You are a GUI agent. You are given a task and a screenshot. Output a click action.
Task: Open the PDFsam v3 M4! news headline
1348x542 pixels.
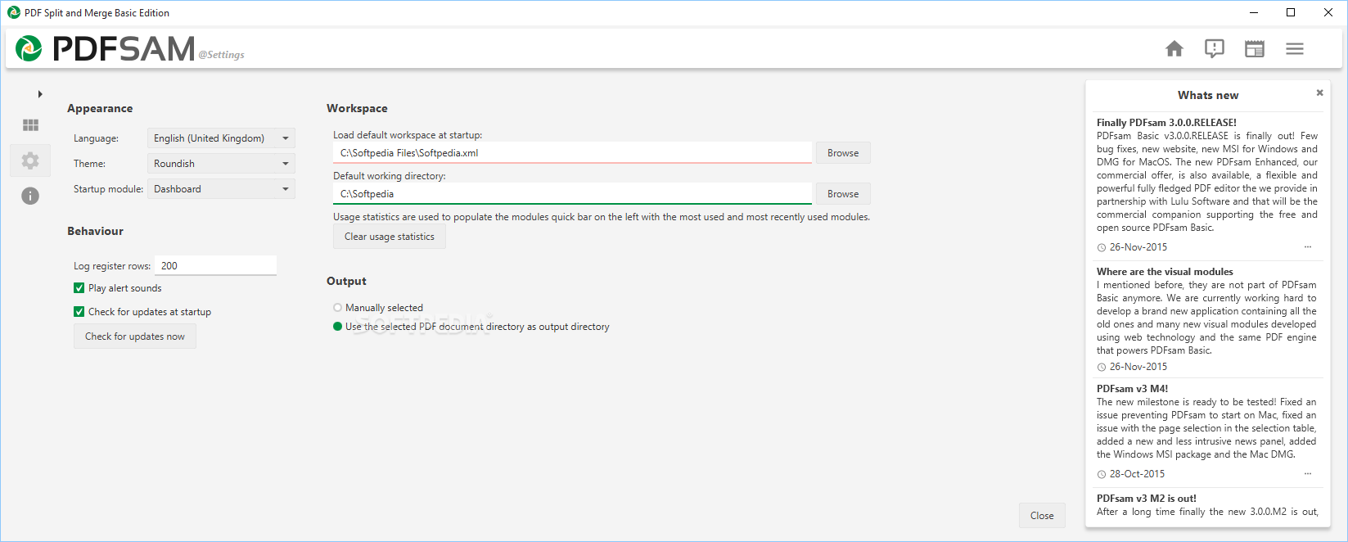point(1132,389)
